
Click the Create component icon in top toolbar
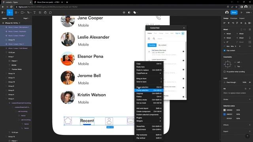coord(124,13)
